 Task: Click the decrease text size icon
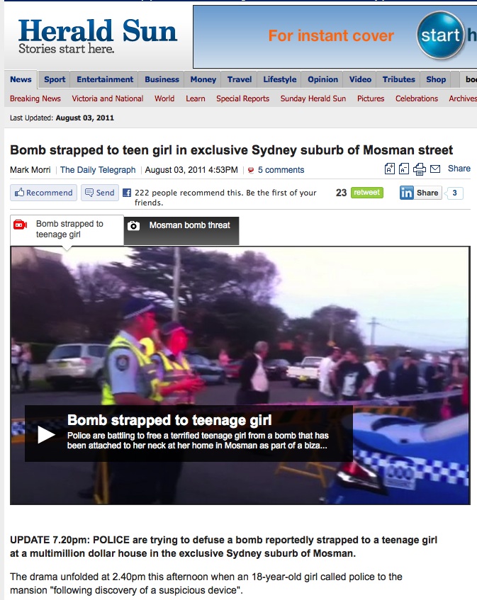pos(404,169)
